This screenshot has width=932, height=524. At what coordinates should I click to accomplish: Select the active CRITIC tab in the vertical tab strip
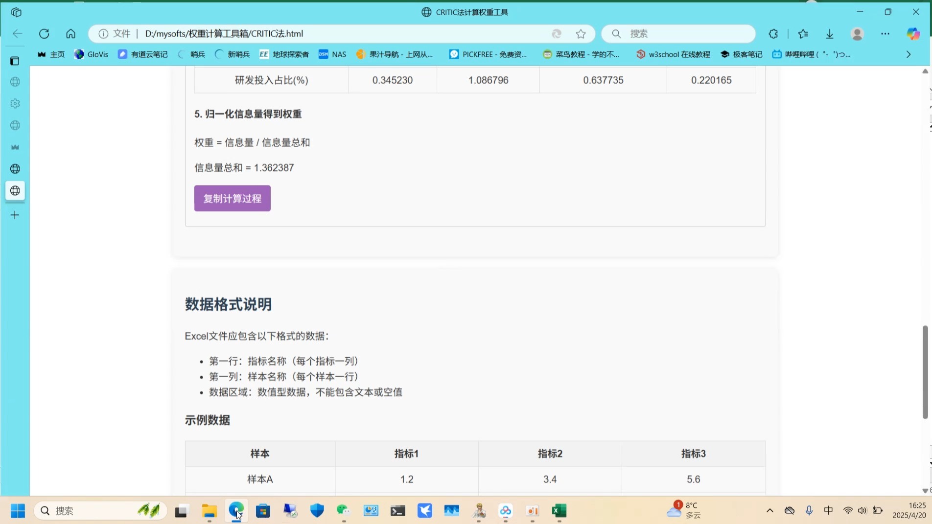click(x=15, y=190)
